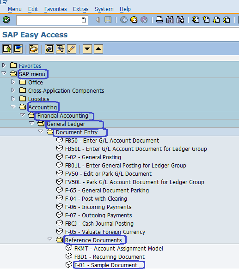This screenshot has height=269, width=239.
Task: Click the cube icon beside FB50
Action: point(60,140)
